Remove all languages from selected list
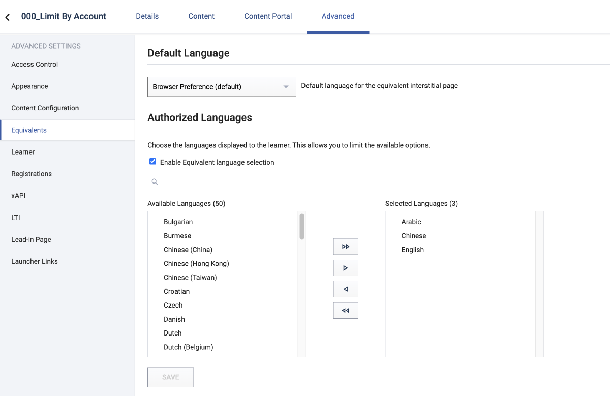Image resolution: width=610 pixels, height=396 pixels. tap(346, 311)
